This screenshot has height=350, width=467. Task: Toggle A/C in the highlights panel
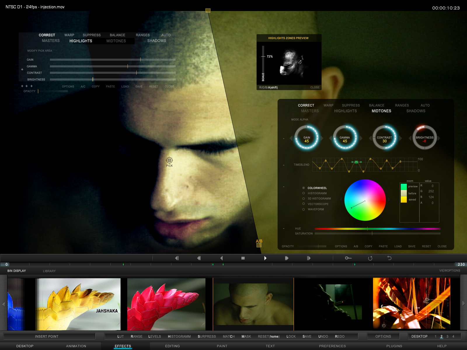pos(83,87)
